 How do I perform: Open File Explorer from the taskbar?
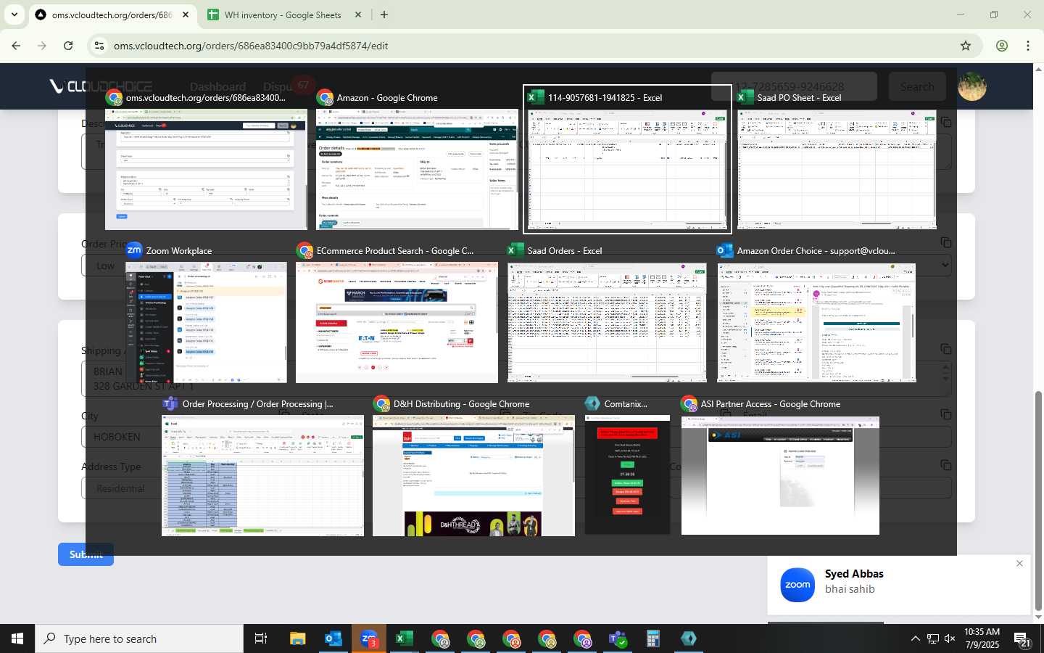tap(298, 638)
